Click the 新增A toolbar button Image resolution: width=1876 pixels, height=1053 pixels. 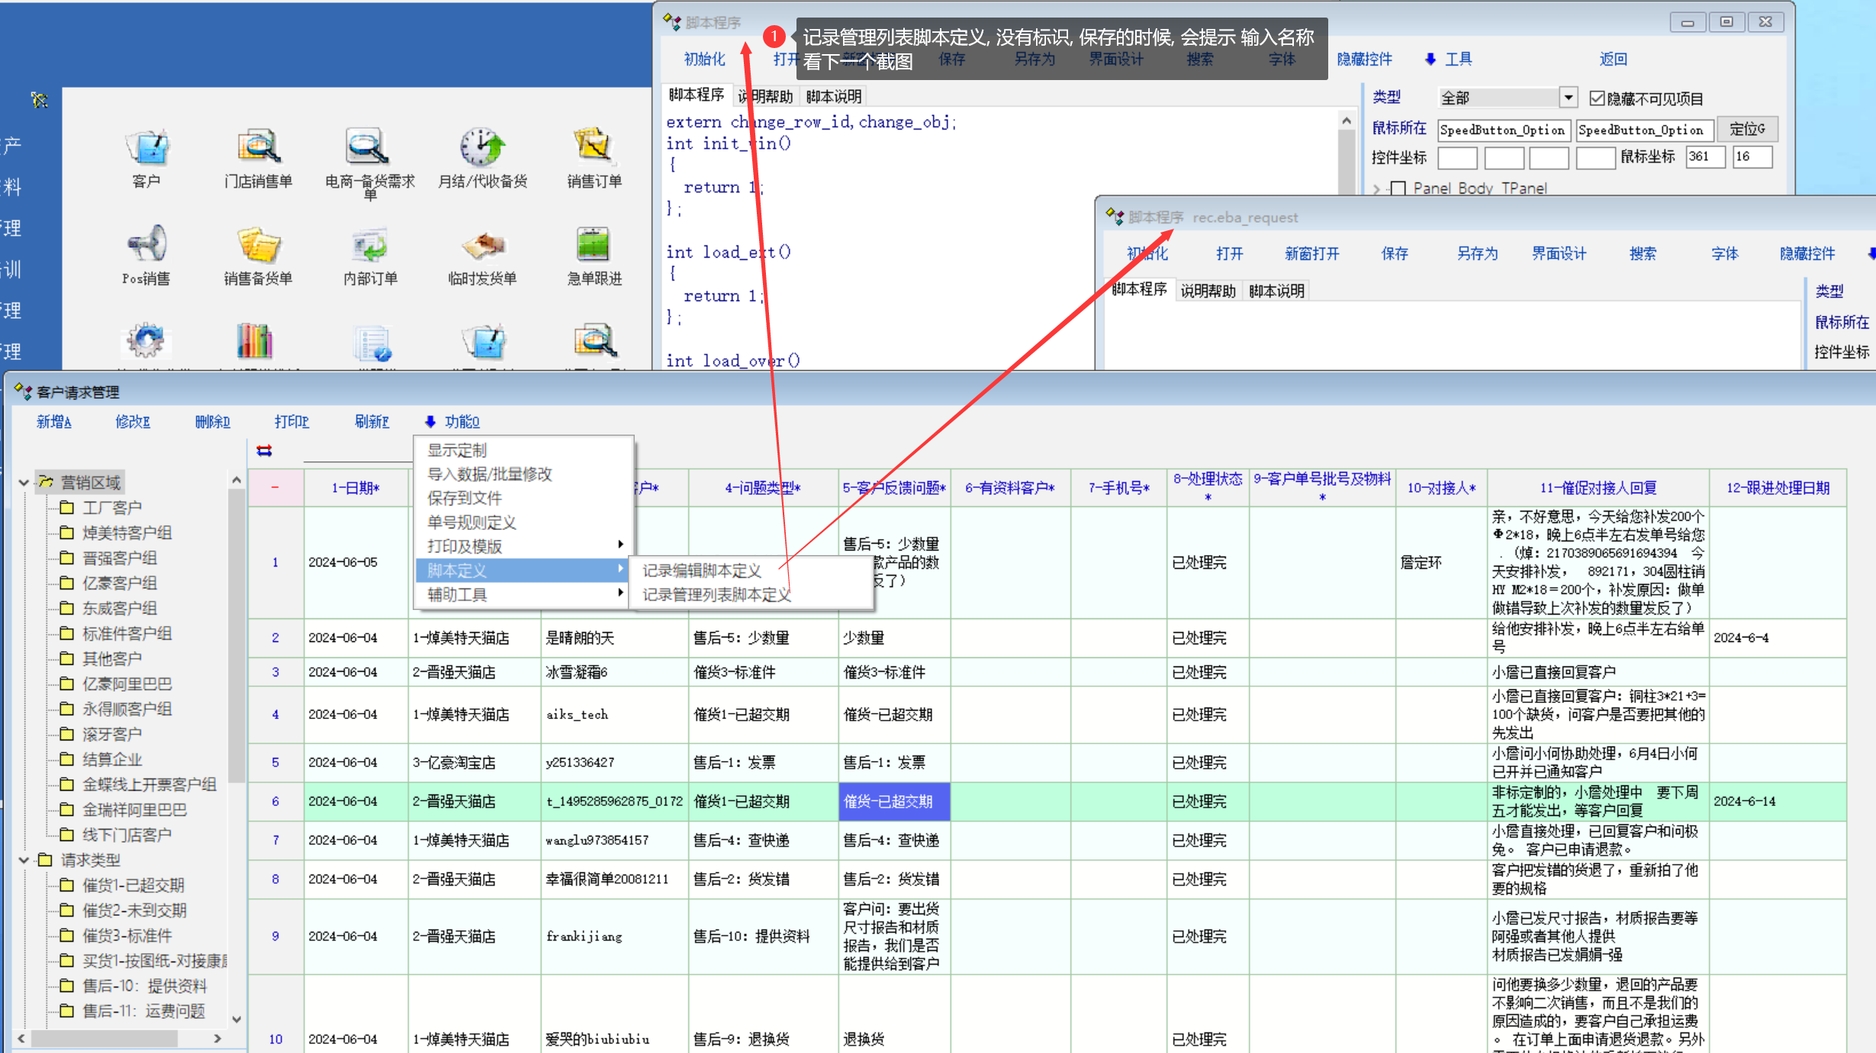(x=53, y=422)
